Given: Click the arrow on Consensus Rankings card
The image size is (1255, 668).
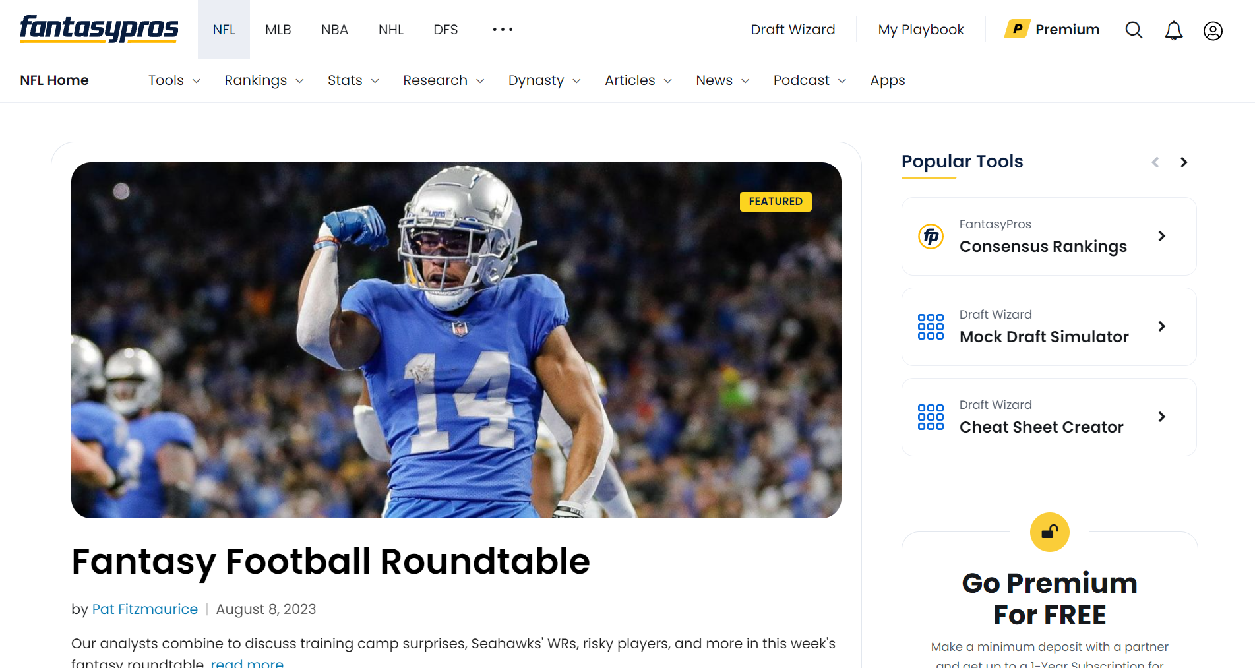Looking at the screenshot, I should click(x=1162, y=236).
